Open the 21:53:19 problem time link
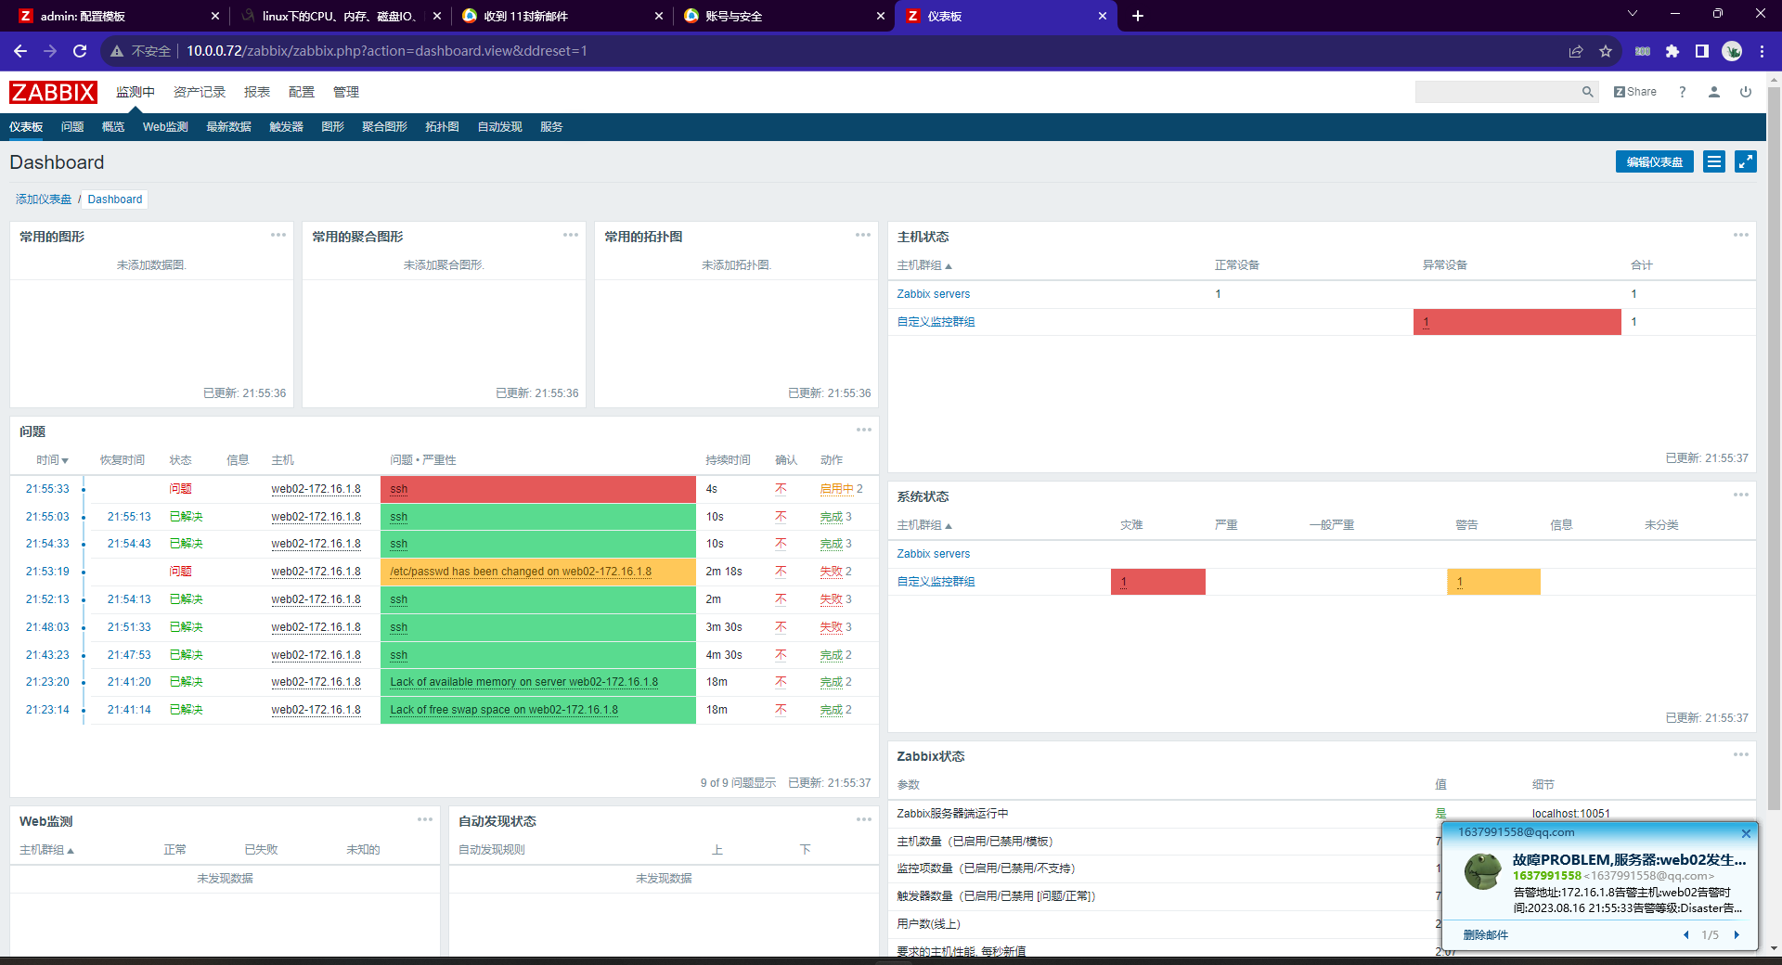This screenshot has height=965, width=1782. point(47,572)
